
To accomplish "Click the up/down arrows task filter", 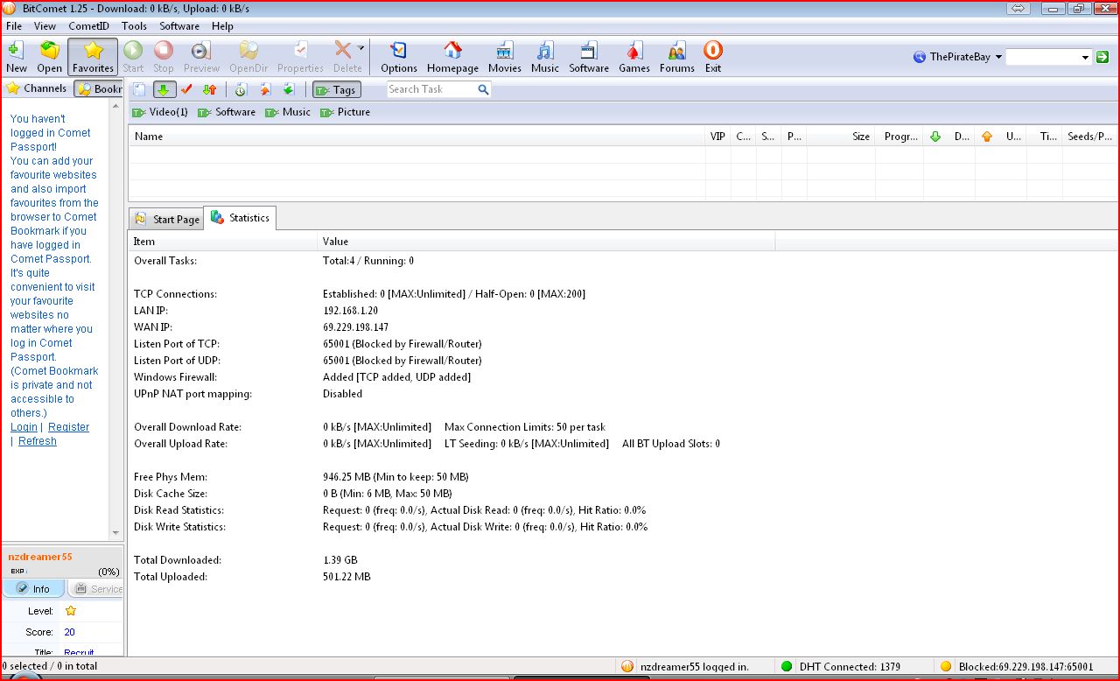I will [x=209, y=89].
